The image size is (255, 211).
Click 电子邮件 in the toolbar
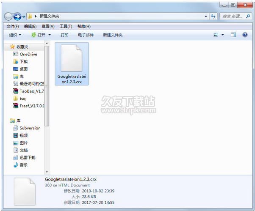coord(86,35)
